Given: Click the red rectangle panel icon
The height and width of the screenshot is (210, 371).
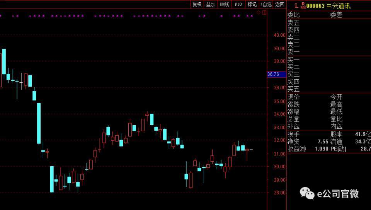Looking at the screenshot, I should (x=264, y=12).
